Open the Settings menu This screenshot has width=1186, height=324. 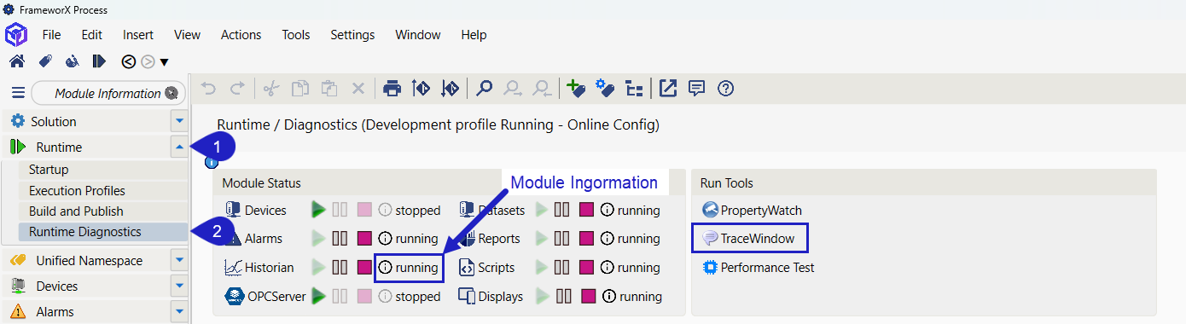[x=352, y=35]
